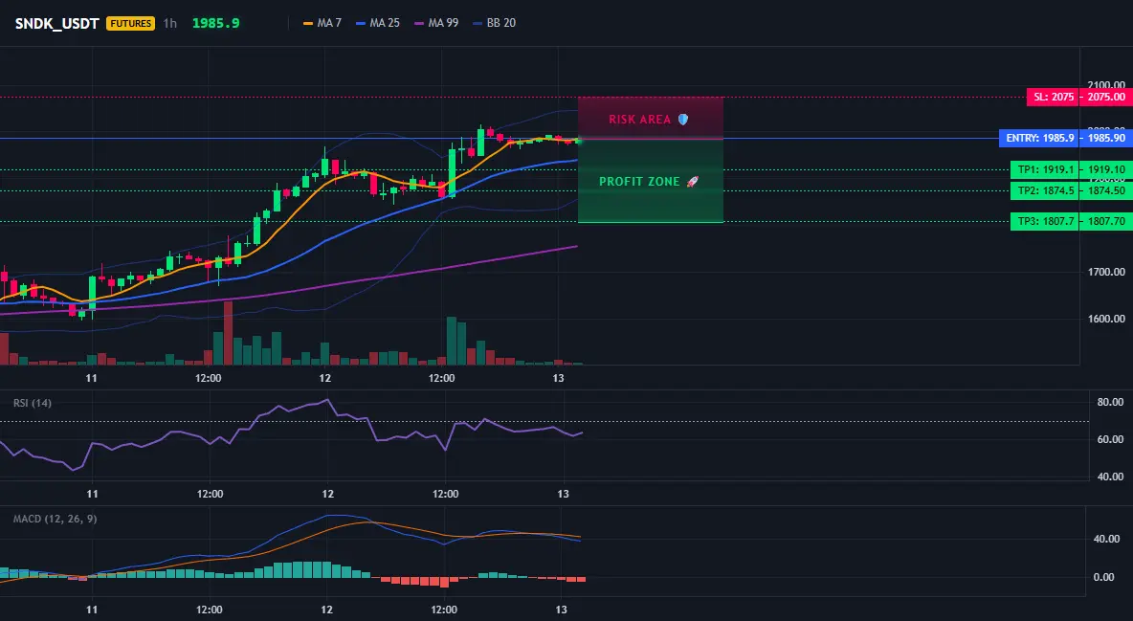Click the 1700.00 price axis label
This screenshot has width=1133, height=621.
tap(1108, 272)
